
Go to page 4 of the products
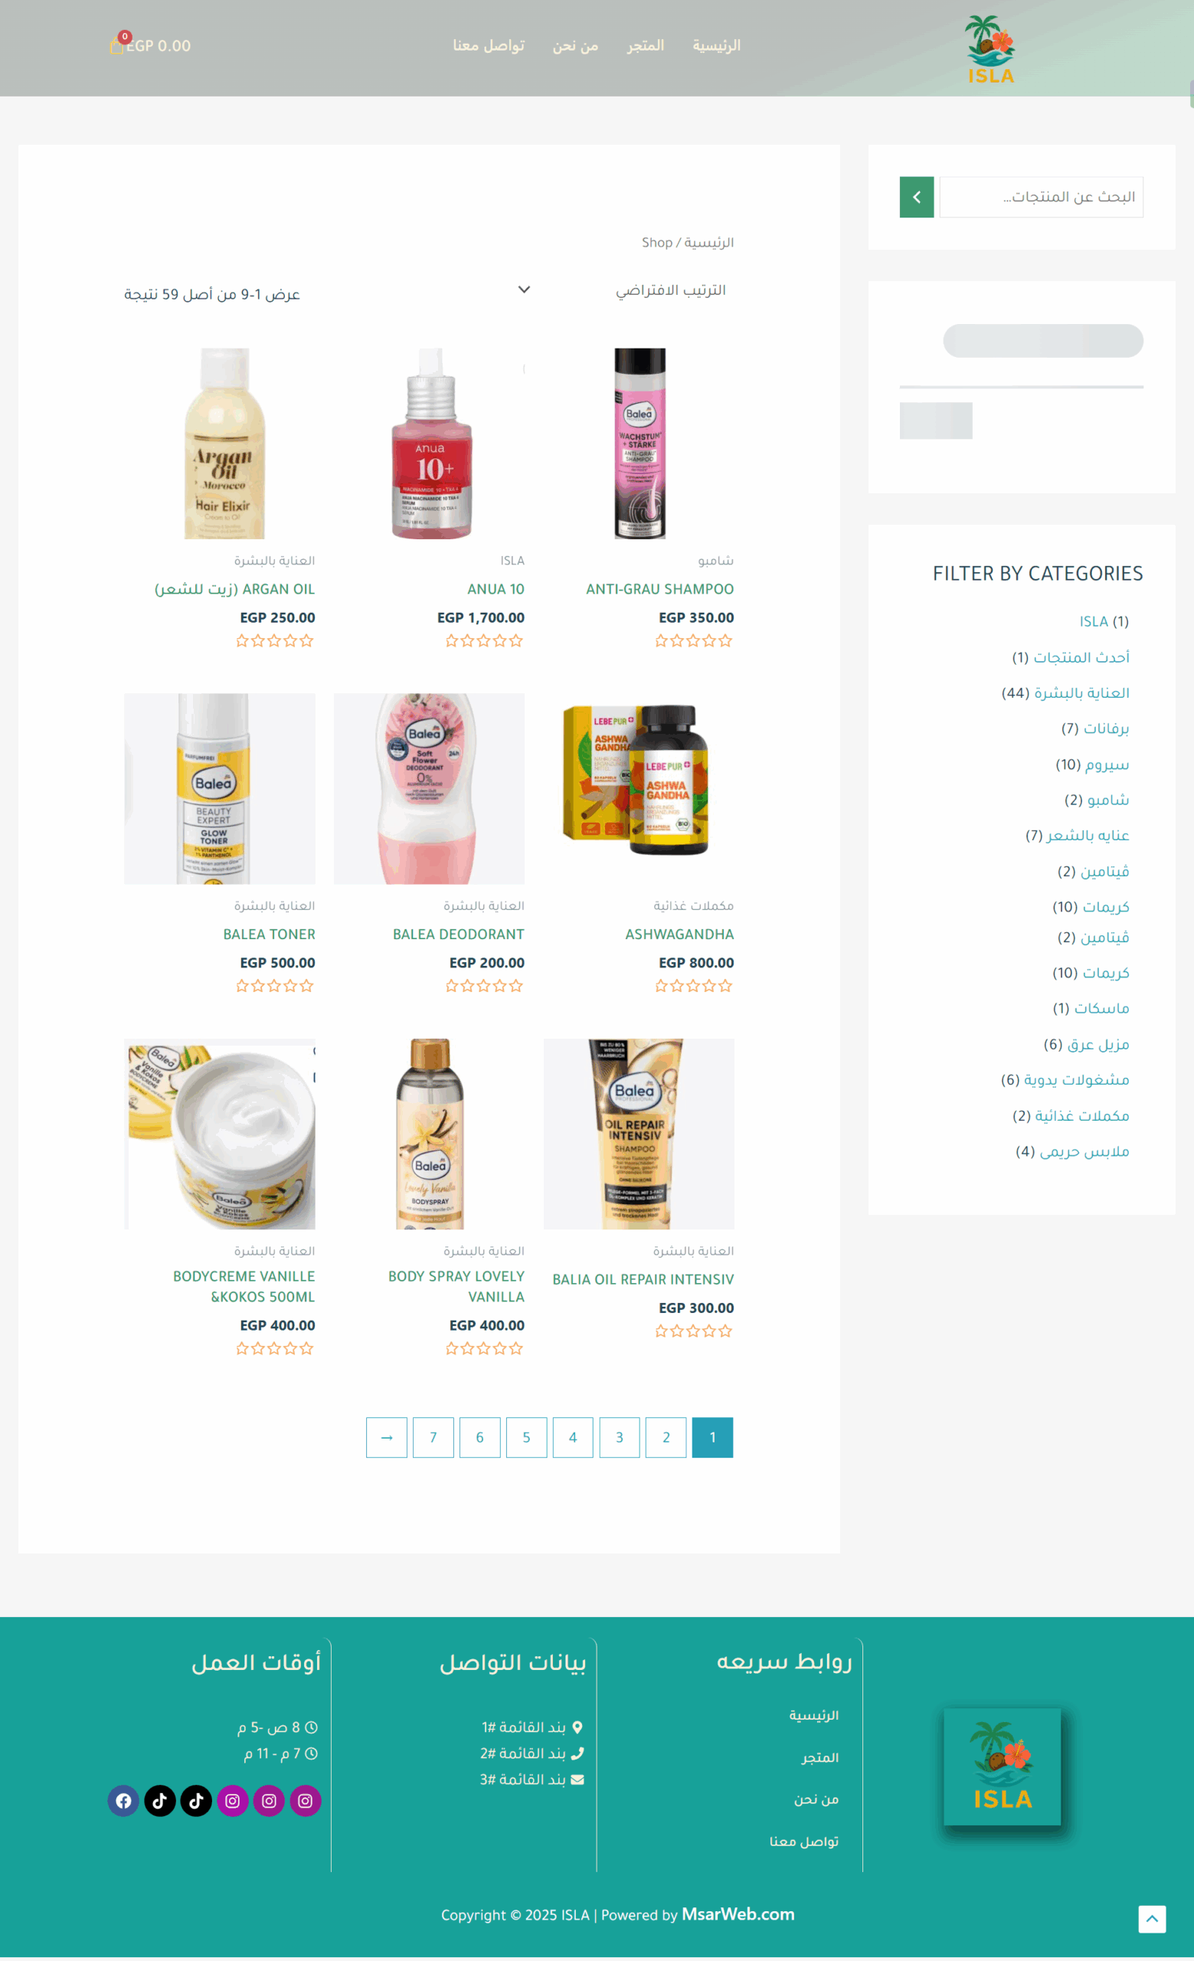[x=573, y=1437]
